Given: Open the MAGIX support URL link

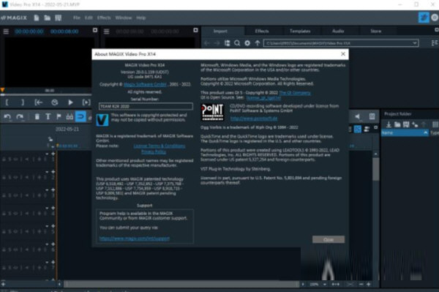Looking at the screenshot, I should [135, 239].
